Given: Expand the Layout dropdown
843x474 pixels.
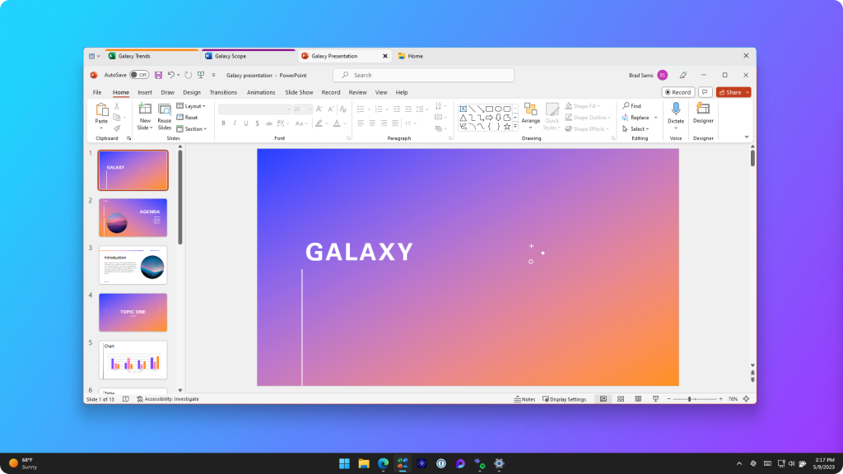Looking at the screenshot, I should tap(193, 106).
